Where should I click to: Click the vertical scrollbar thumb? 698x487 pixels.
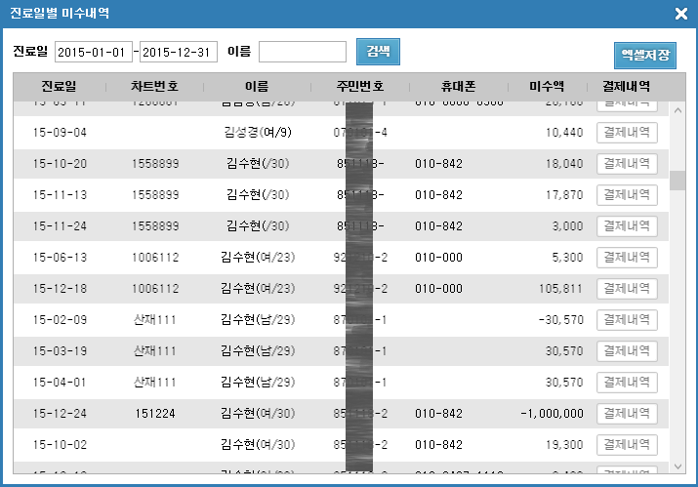[x=677, y=181]
